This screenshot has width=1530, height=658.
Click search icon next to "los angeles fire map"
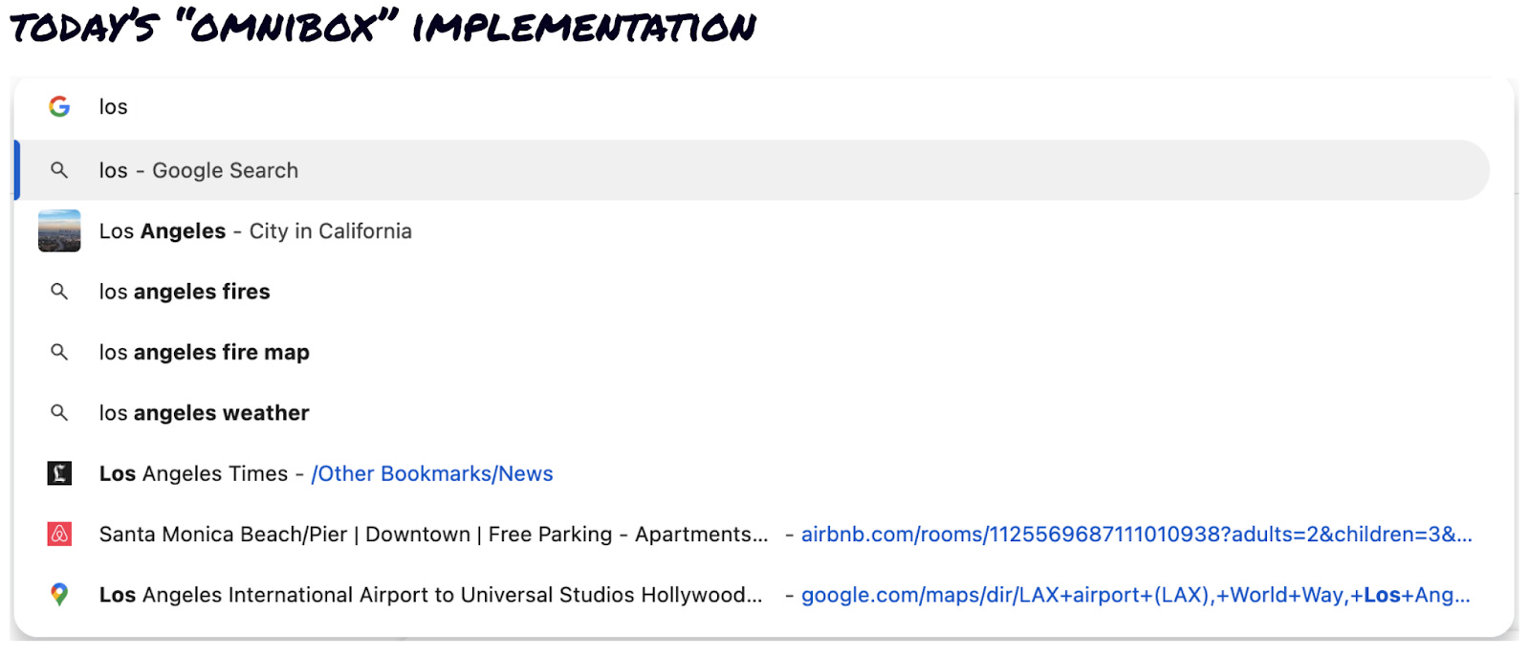pos(59,352)
